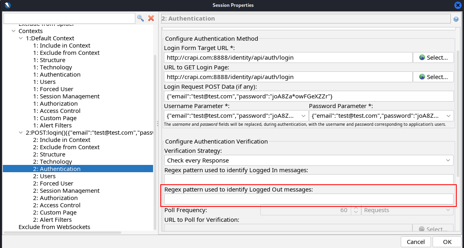The width and height of the screenshot is (464, 248).
Task: Click in the URL to GET Login Page field
Action: [x=288, y=77]
